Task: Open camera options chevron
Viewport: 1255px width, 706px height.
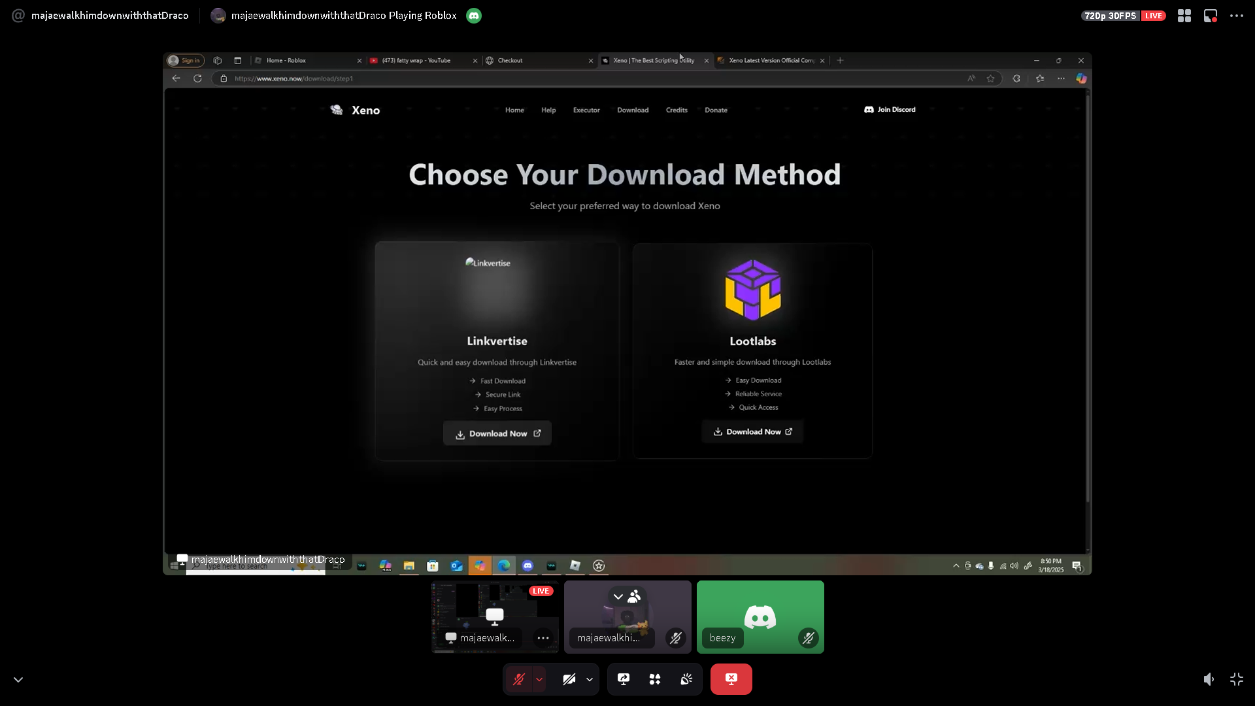Action: (590, 679)
